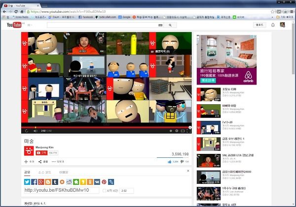Share the video on Facebook icon

(x=34, y=182)
